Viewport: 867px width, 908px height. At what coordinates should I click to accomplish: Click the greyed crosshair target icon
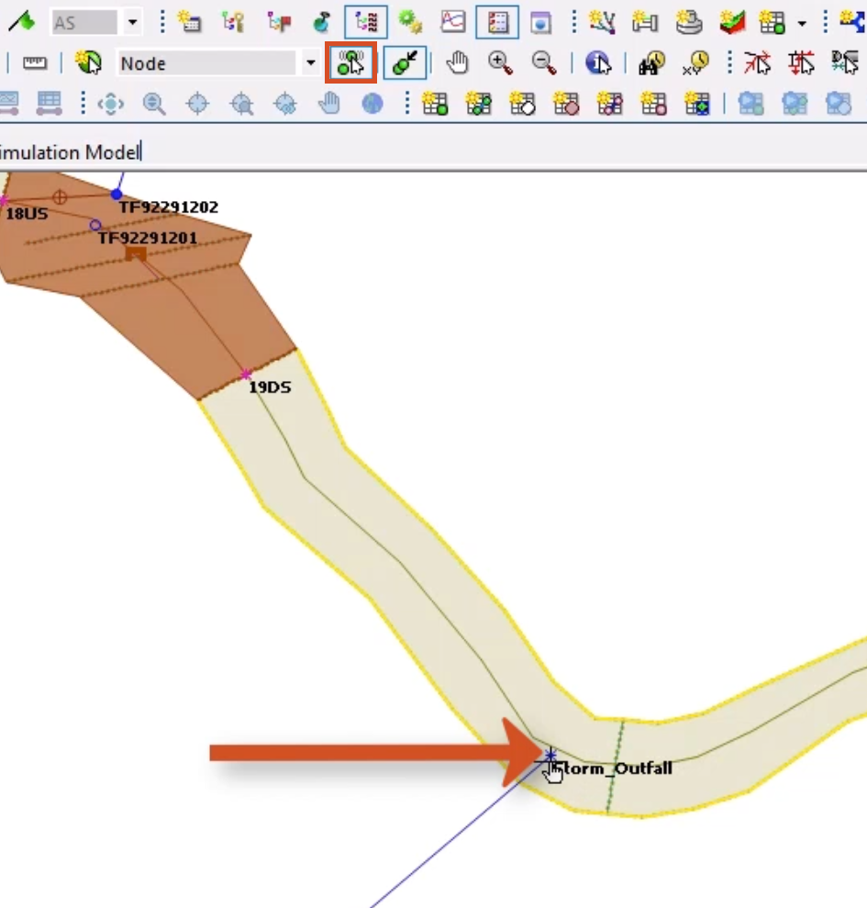coord(197,105)
